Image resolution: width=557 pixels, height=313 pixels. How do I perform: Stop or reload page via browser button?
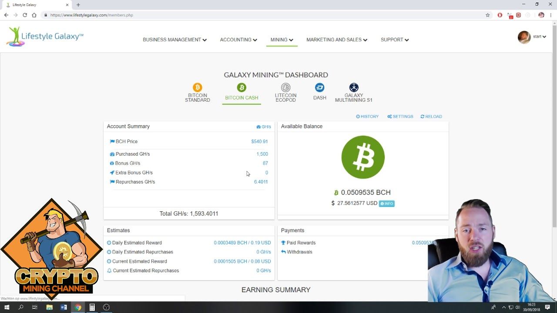(x=25, y=15)
